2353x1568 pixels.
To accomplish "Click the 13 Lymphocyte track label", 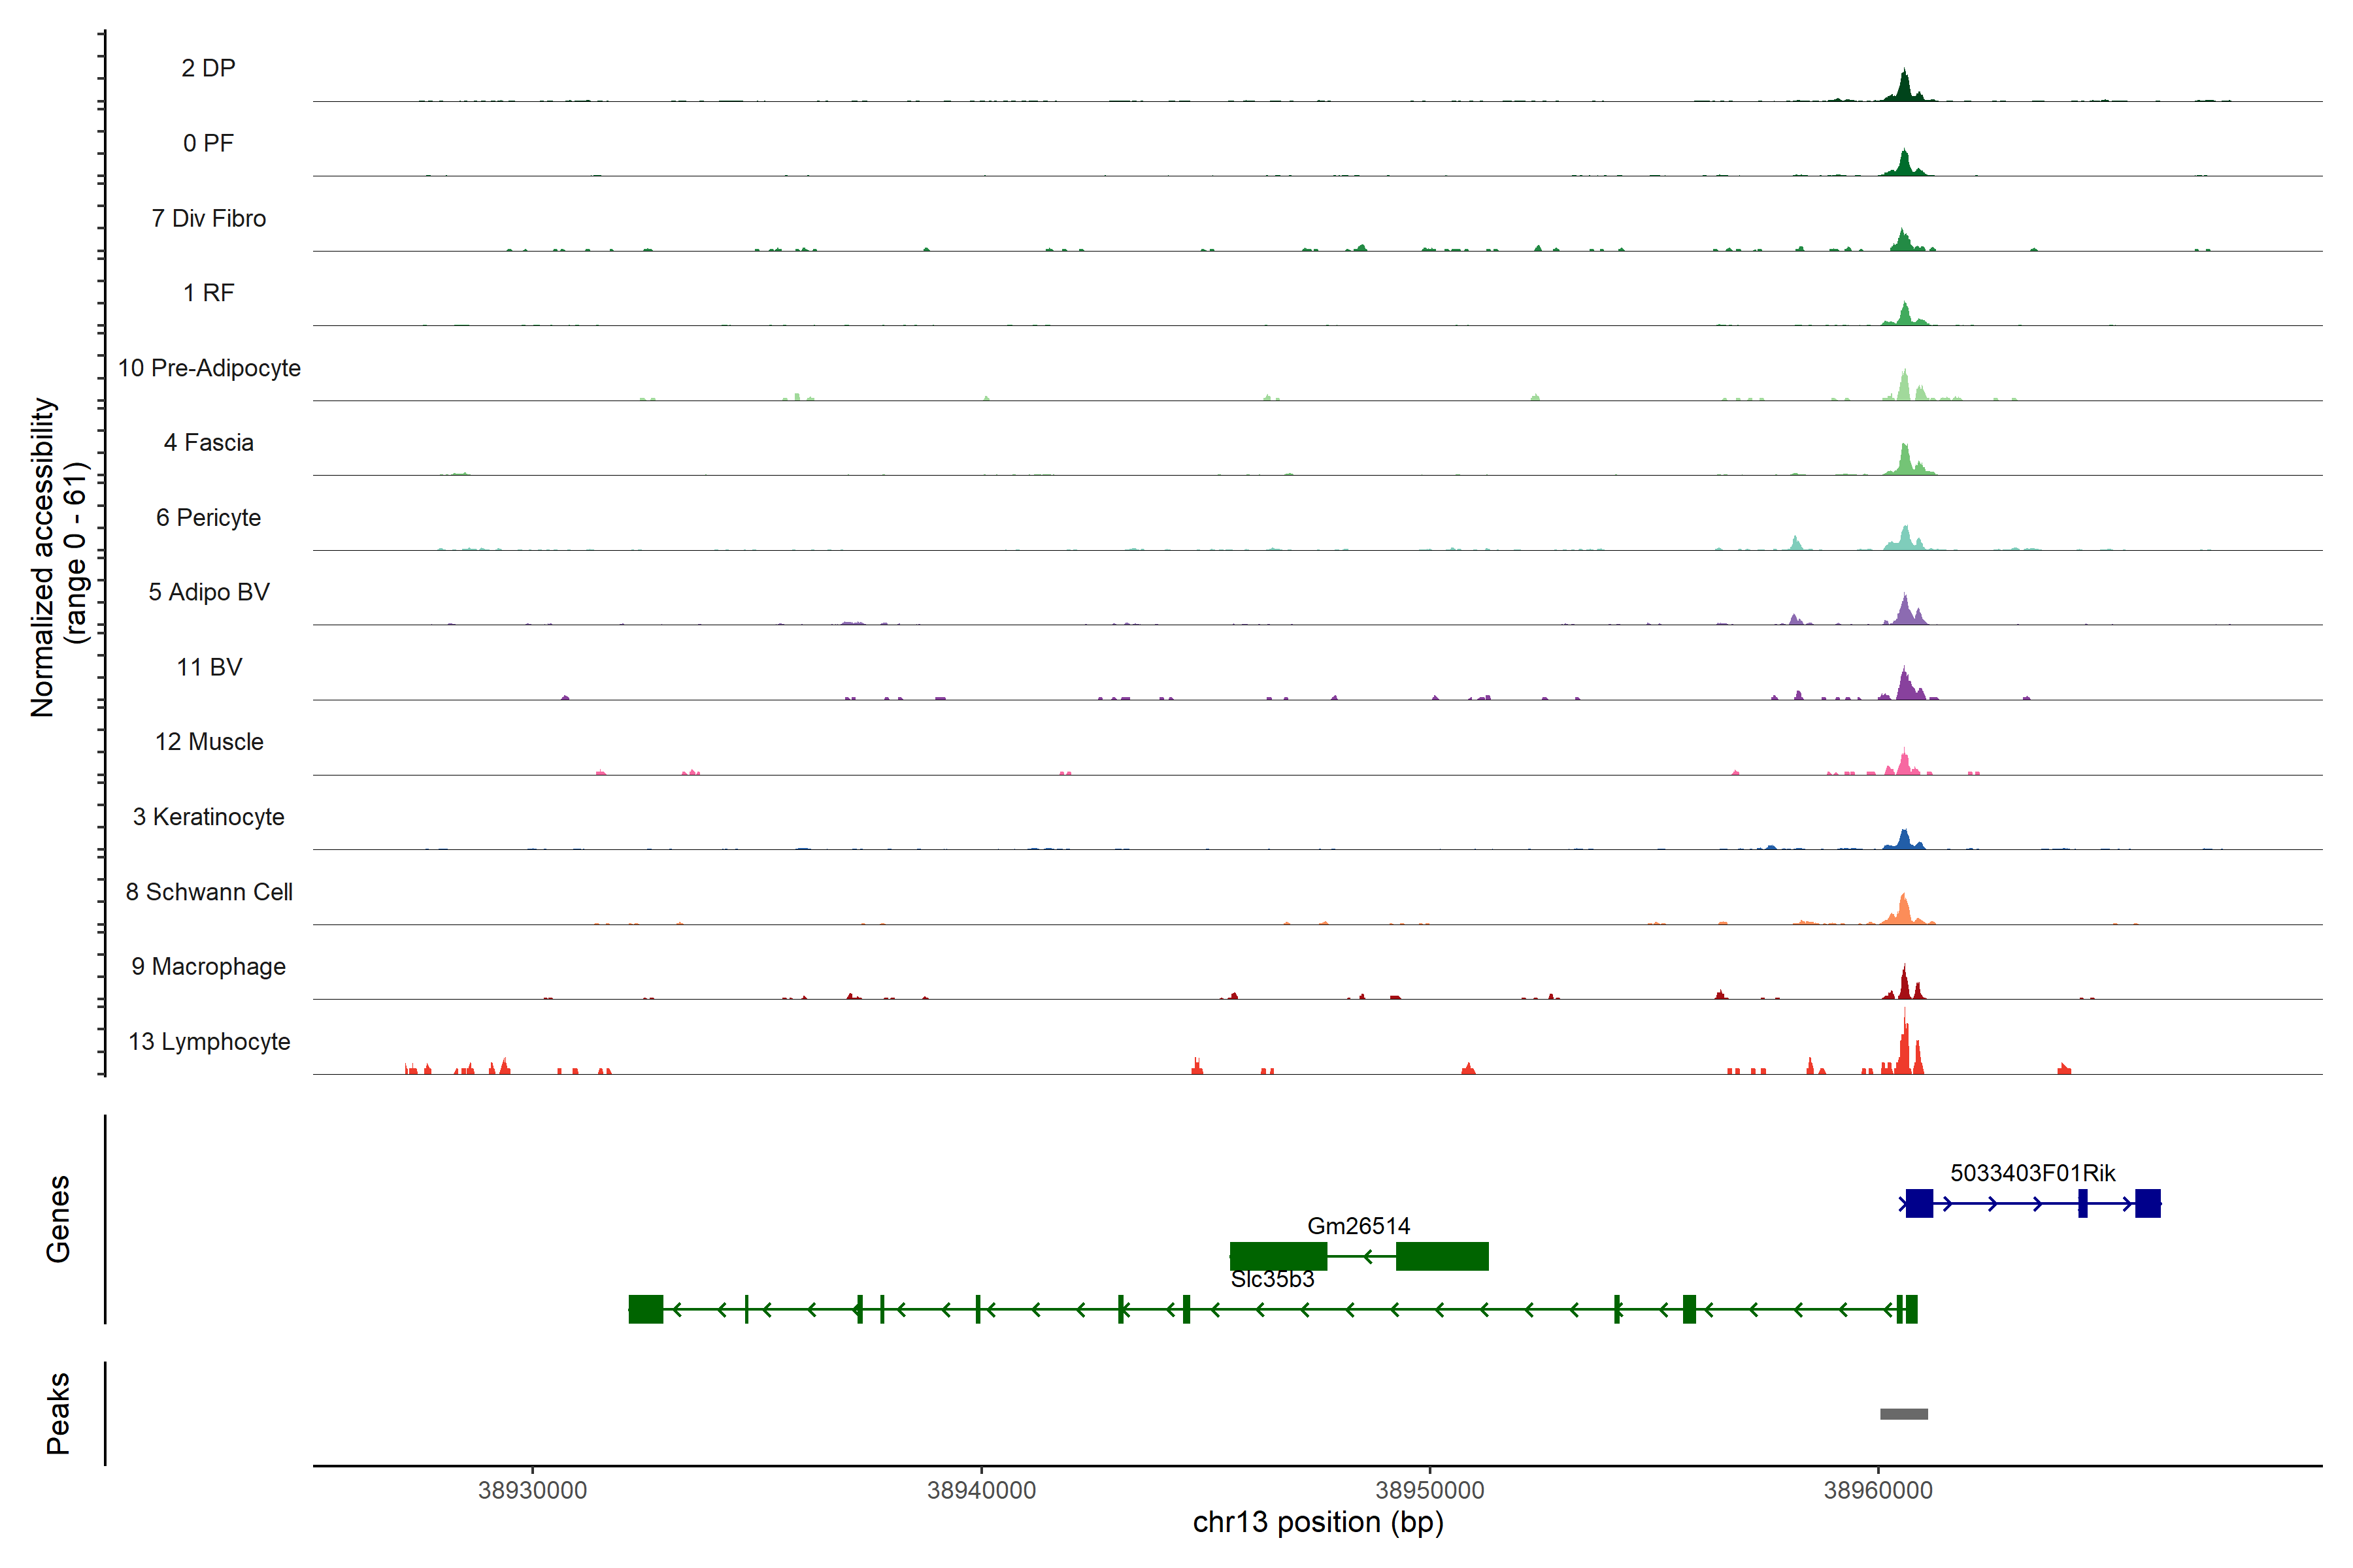I will pyautogui.click(x=209, y=1041).
